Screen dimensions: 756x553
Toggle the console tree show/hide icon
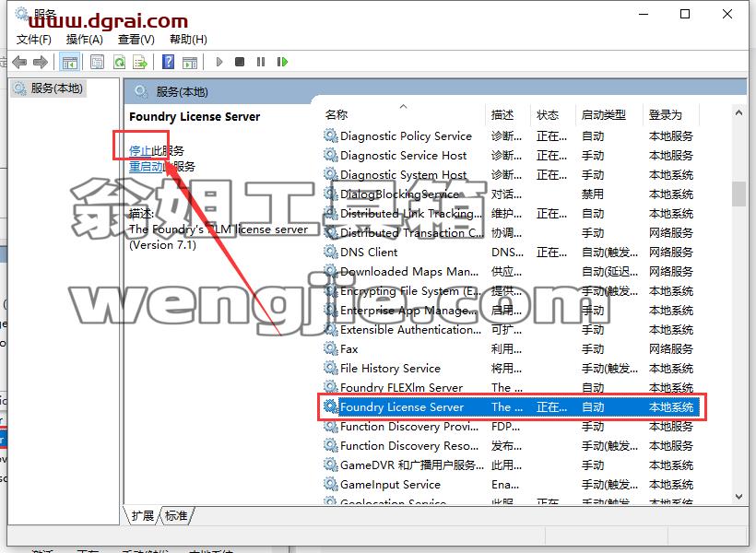pyautogui.click(x=69, y=62)
